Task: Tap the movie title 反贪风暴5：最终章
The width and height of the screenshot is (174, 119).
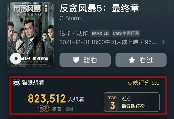Action: pyautogui.click(x=99, y=8)
